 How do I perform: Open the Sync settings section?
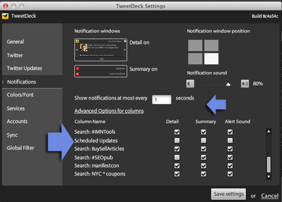coord(12,135)
